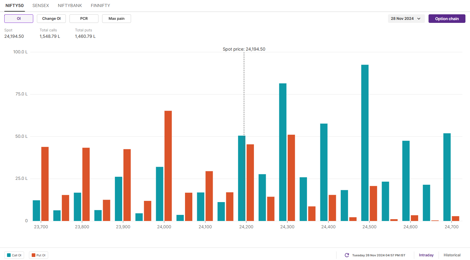Switch to the NIFTYBANK tab

[70, 5]
